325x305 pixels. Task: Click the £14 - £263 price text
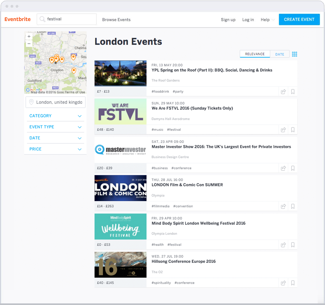(x=105, y=206)
